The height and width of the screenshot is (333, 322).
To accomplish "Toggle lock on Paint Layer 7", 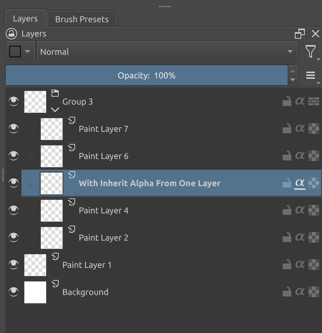I will (287, 129).
